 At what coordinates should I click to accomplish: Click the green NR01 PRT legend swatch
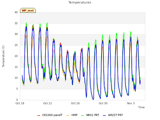point(83,115)
